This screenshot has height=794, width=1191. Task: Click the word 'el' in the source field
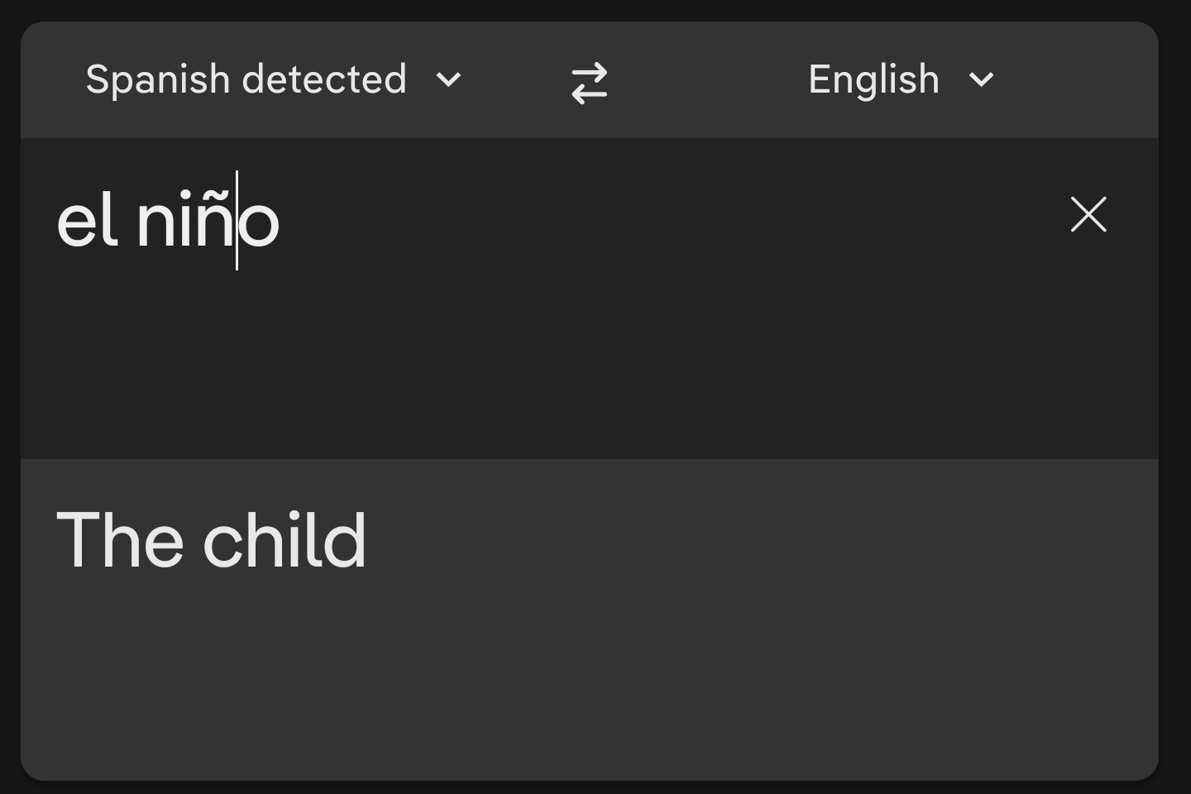point(87,220)
